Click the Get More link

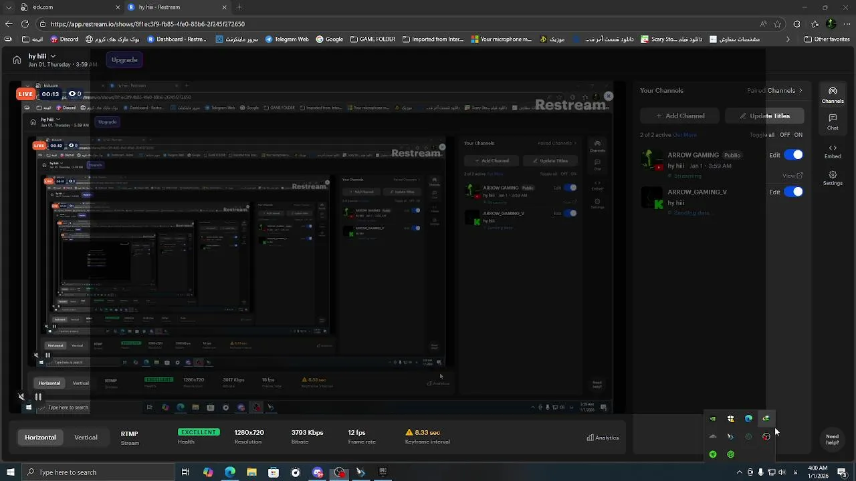685,135
